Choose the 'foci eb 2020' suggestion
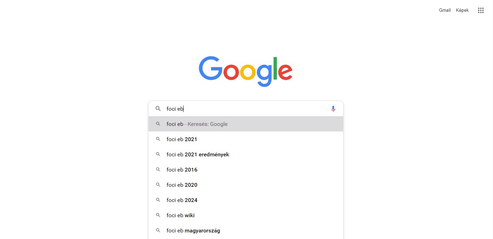Viewport: 493px width, 239px height. (x=246, y=185)
